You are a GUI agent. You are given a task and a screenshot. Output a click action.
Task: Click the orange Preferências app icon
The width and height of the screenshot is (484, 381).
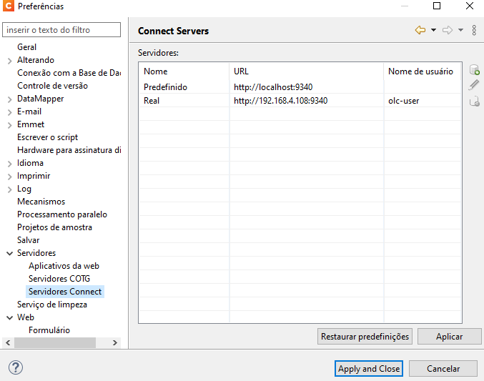9,6
